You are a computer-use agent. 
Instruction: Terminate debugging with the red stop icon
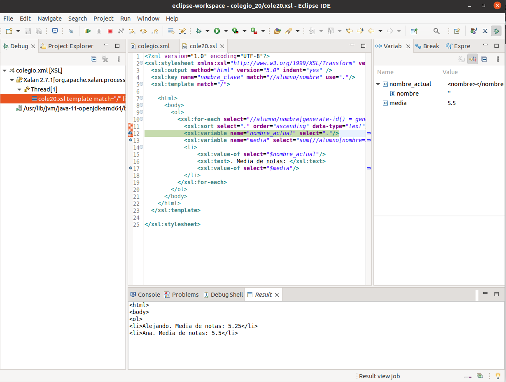(x=110, y=31)
